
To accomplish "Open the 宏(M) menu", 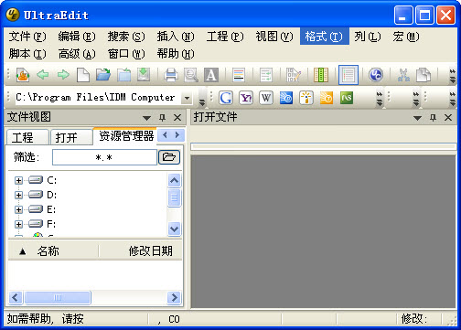I will [406, 37].
